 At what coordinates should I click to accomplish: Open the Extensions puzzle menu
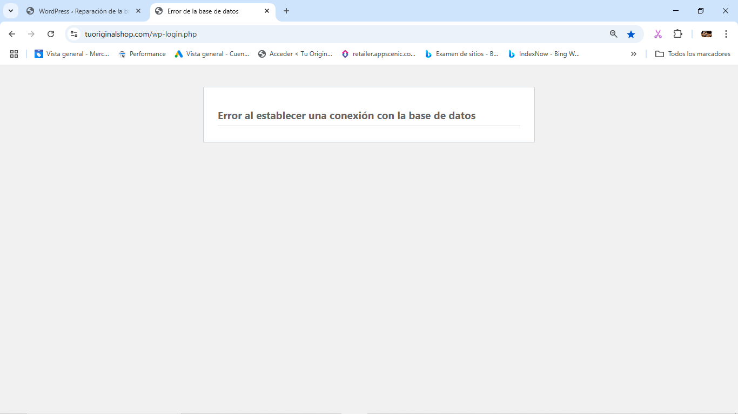point(677,34)
